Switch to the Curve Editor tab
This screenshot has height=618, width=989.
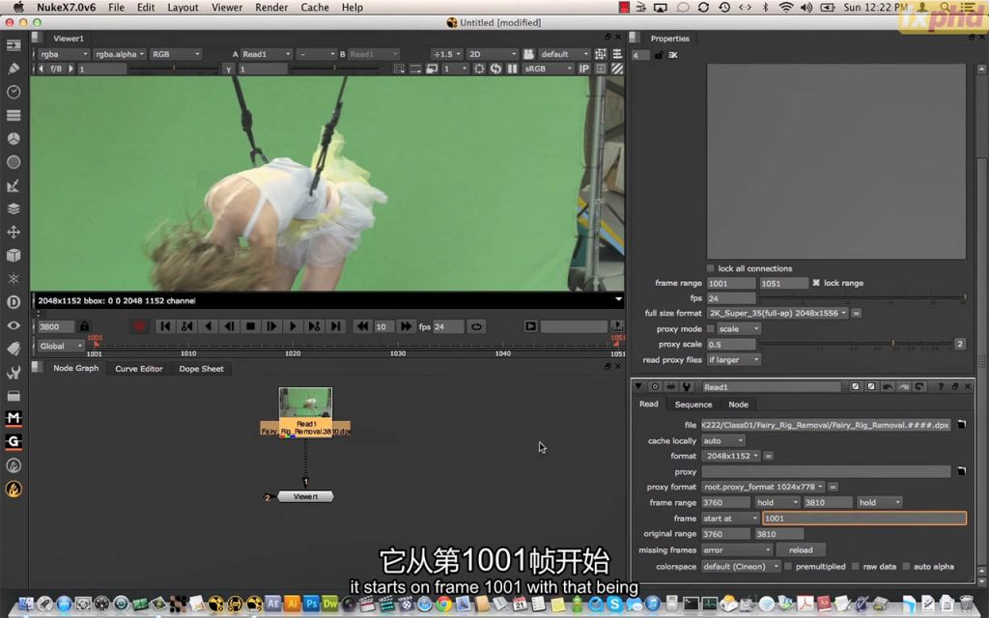139,368
